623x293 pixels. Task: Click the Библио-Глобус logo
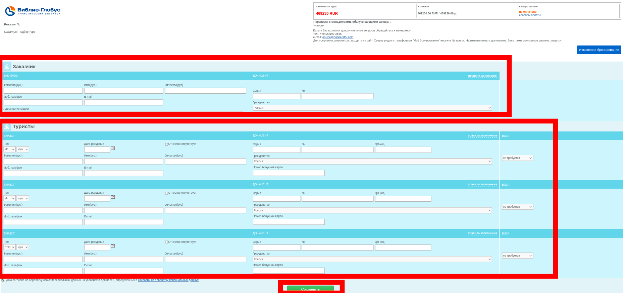(33, 11)
